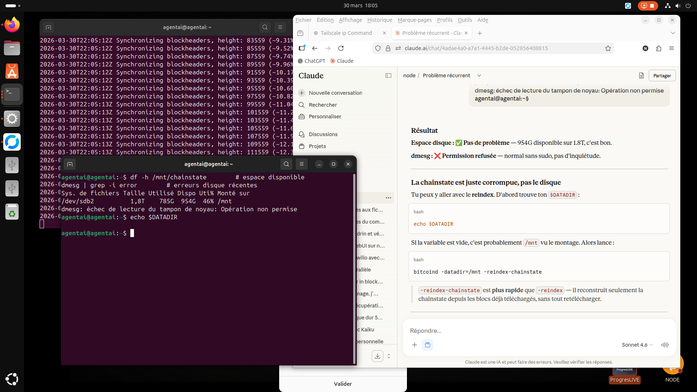
Task: Focus the Répondre message input field
Action: [537, 331]
